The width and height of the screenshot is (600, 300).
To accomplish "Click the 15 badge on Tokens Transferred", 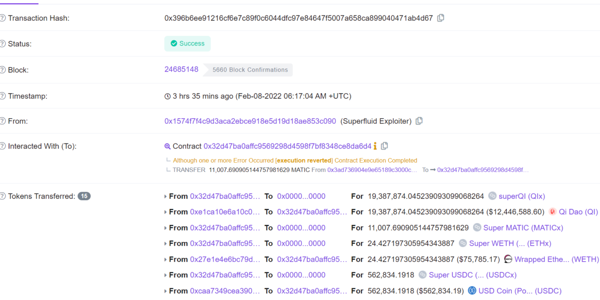I will click(x=84, y=196).
